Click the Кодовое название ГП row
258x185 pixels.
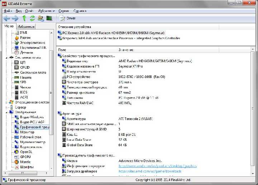pyautogui.click(x=102, y=66)
